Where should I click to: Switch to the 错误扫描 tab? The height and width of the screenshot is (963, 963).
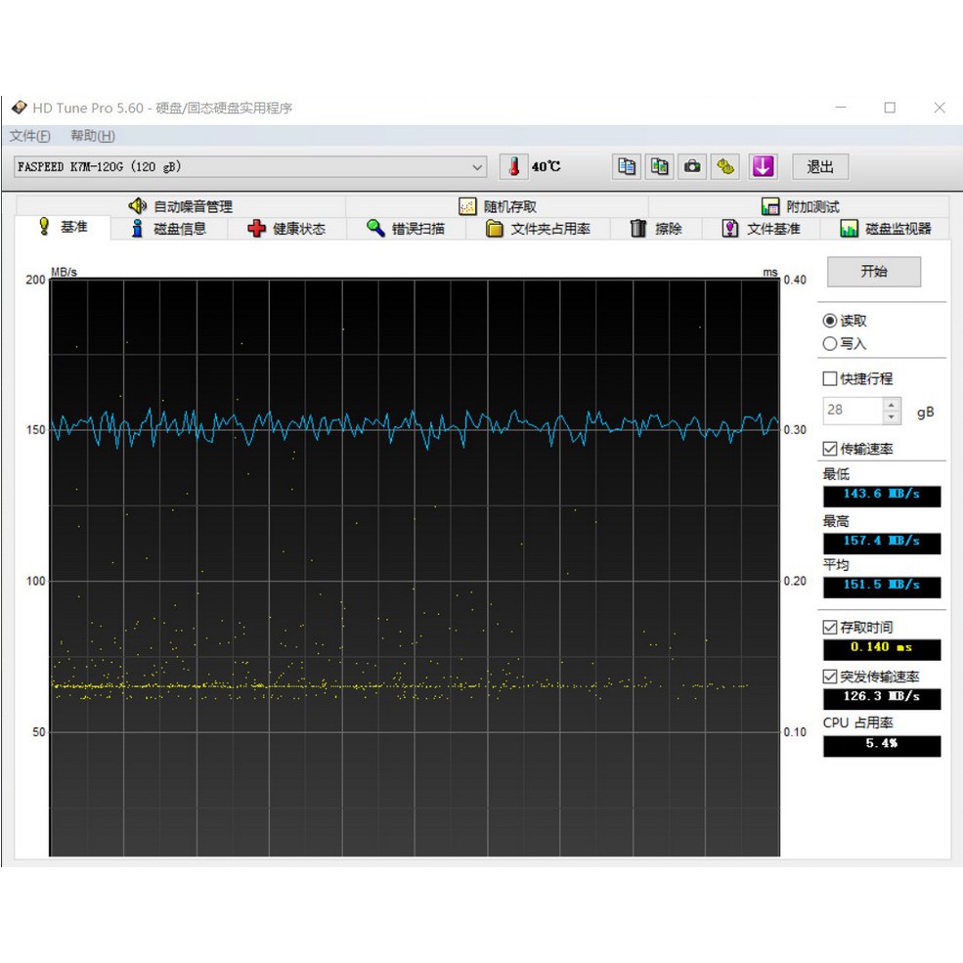[406, 229]
